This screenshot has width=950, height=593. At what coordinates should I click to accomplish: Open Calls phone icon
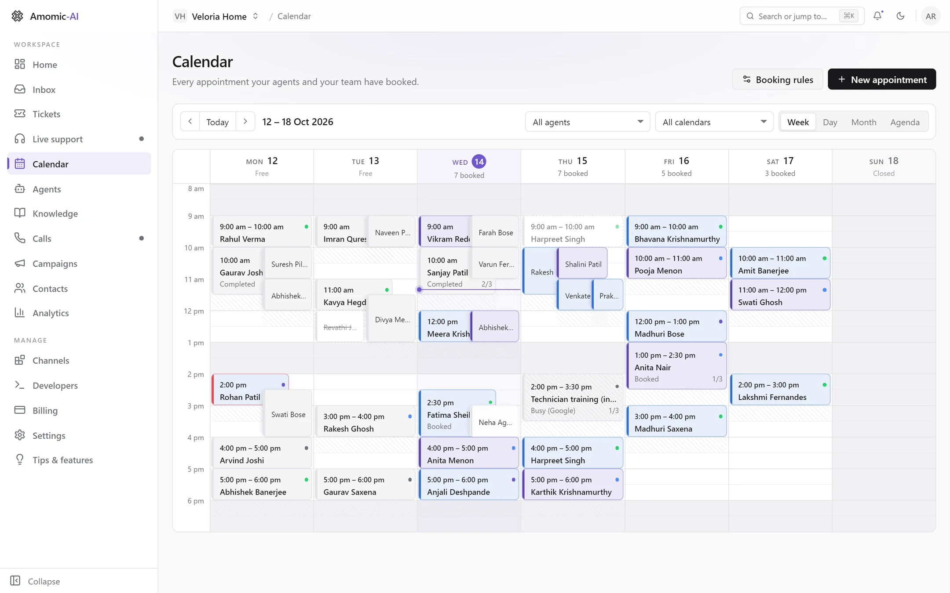(x=20, y=238)
